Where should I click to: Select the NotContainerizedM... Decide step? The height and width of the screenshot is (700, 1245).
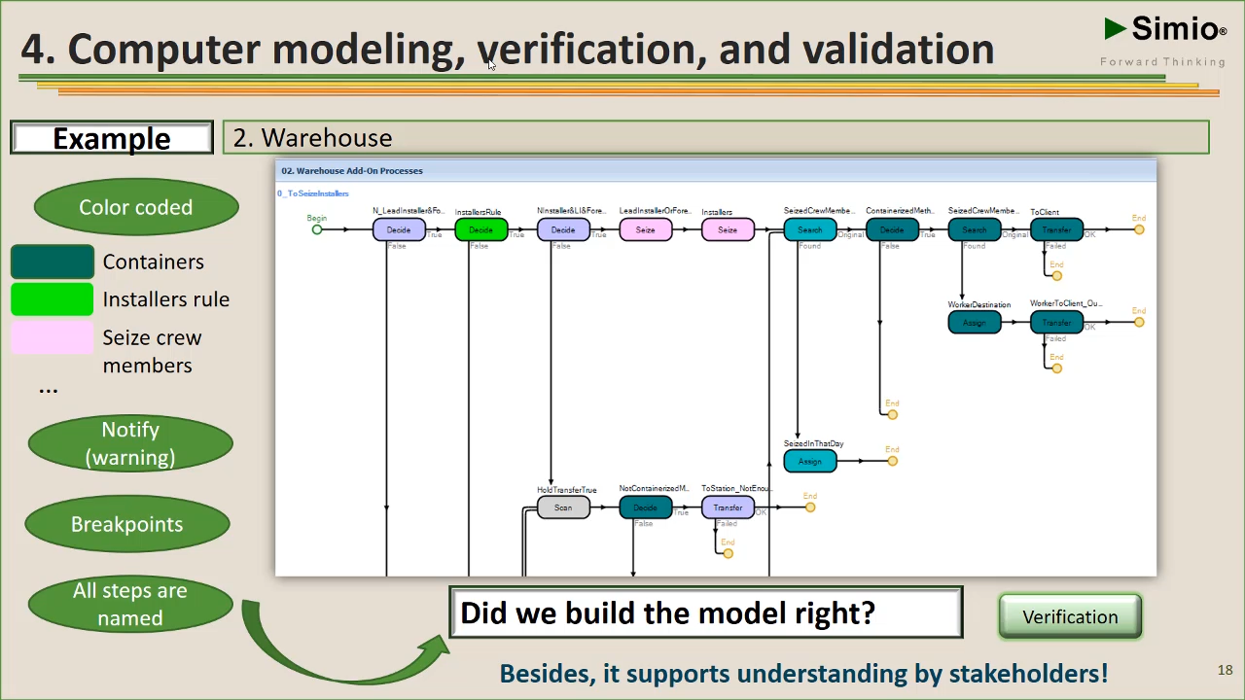tap(645, 507)
